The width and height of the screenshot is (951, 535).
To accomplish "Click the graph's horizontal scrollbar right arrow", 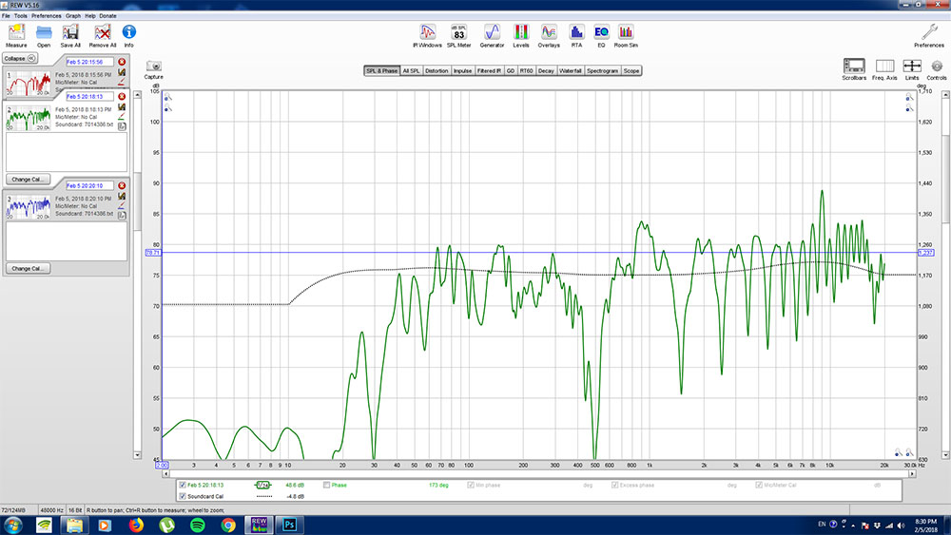I will [911, 474].
